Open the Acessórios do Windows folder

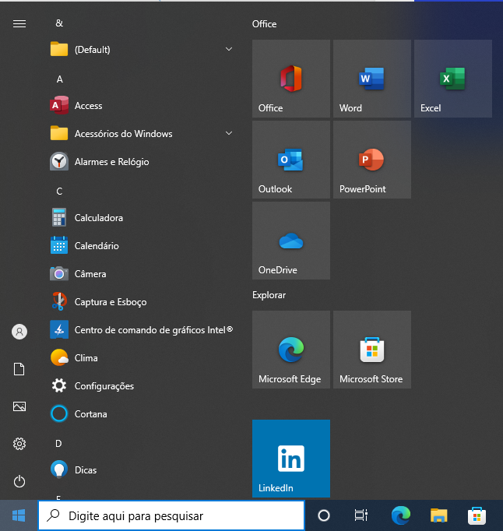click(141, 133)
